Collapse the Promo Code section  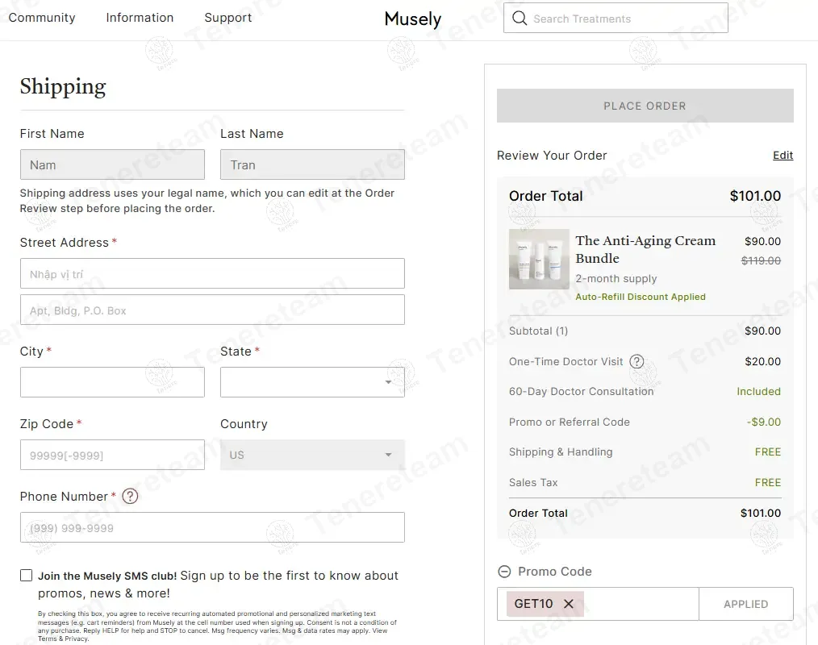505,572
